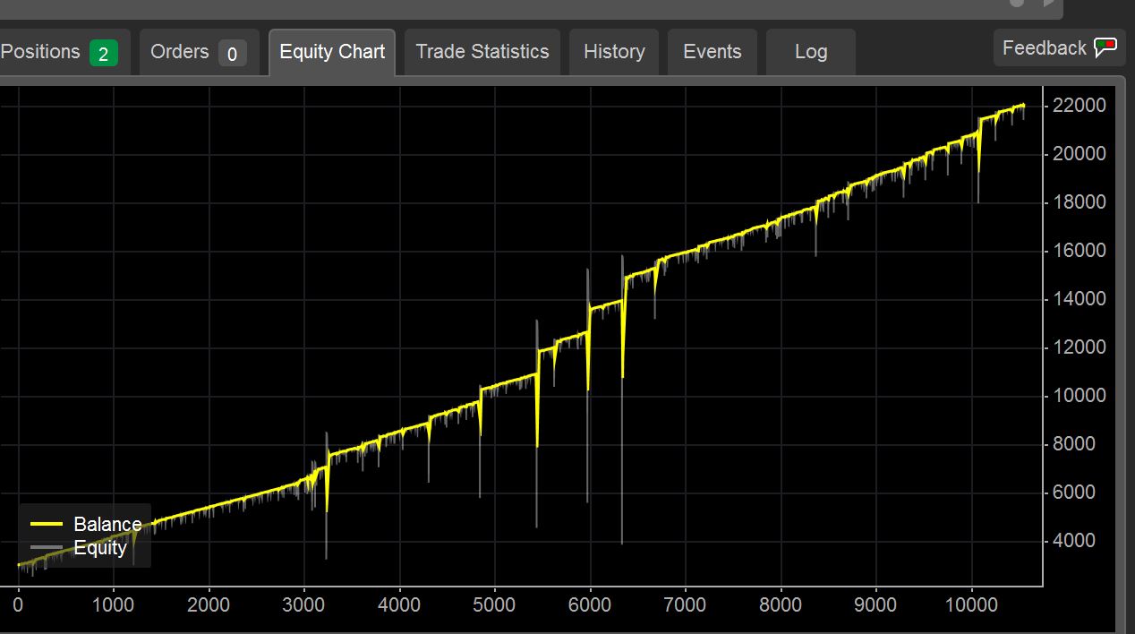This screenshot has width=1135, height=634.
Task: Click the 12000 value on the vertical axis
Action: point(1080,347)
